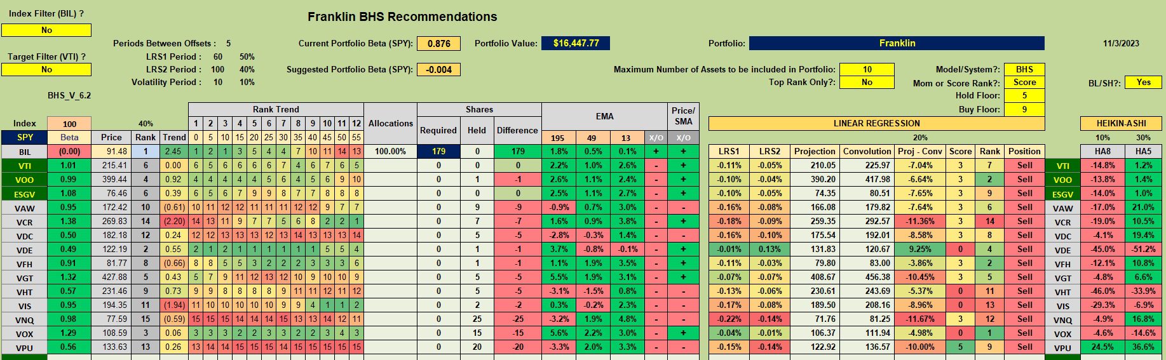1166x360 pixels.
Task: Select the VDE ticker in left column
Action: pos(24,250)
